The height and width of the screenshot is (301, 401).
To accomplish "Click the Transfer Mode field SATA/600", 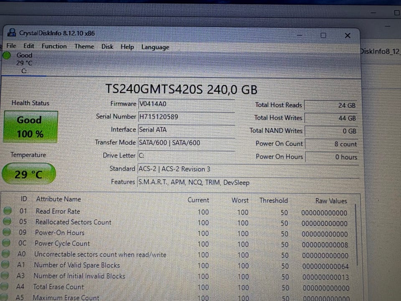I will click(186, 143).
